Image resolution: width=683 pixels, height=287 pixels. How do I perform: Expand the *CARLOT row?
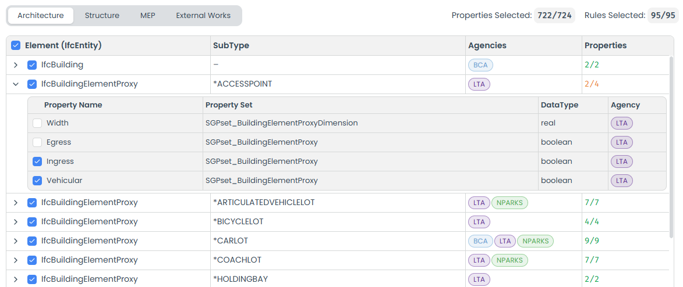pos(16,241)
